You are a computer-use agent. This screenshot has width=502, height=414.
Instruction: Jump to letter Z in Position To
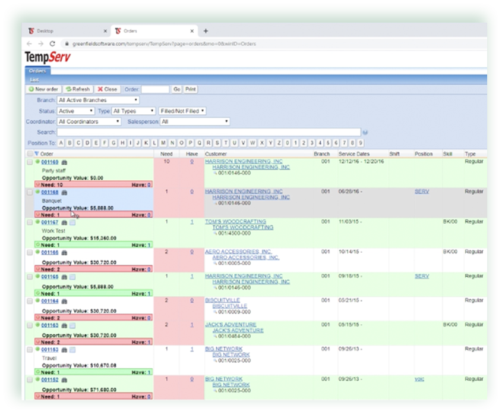pyautogui.click(x=279, y=143)
